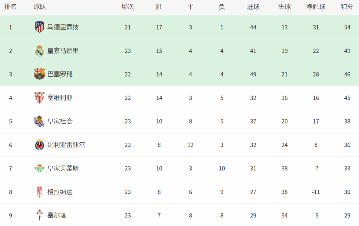Click the 塞尔塔 team name
This screenshot has height=226, width=359.
point(57,215)
